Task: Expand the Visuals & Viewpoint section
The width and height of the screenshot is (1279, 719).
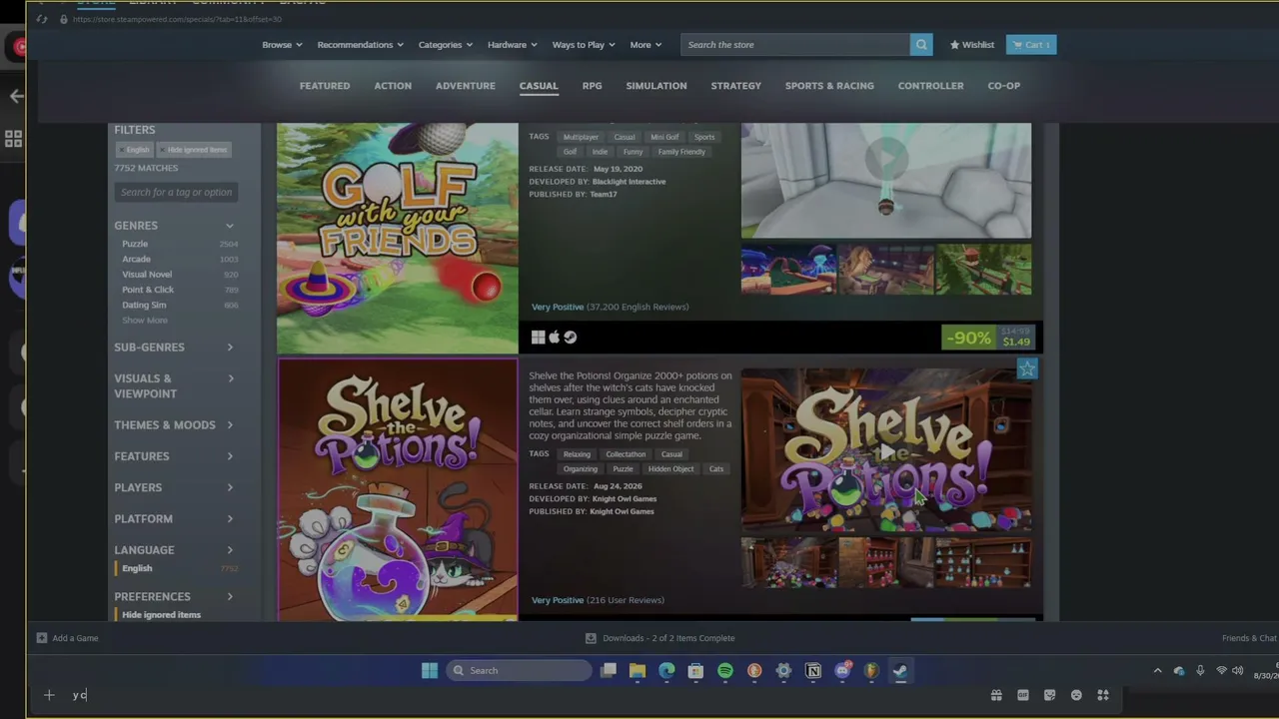Action: [175, 385]
